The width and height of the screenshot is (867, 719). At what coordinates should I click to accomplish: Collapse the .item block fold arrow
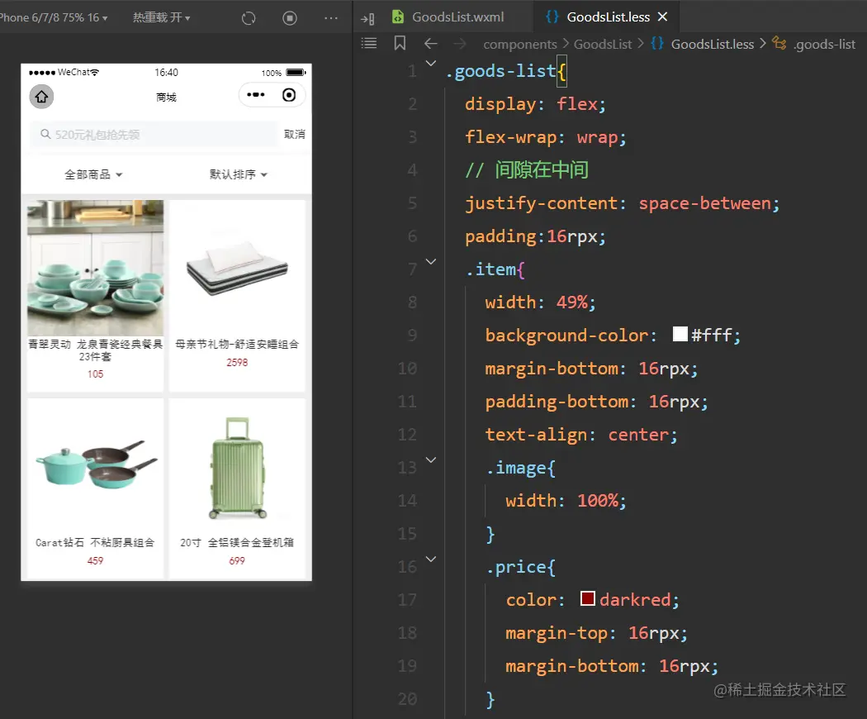tap(431, 261)
